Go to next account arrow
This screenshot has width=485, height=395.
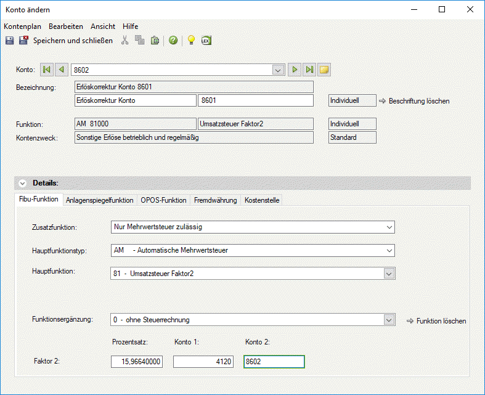[295, 70]
